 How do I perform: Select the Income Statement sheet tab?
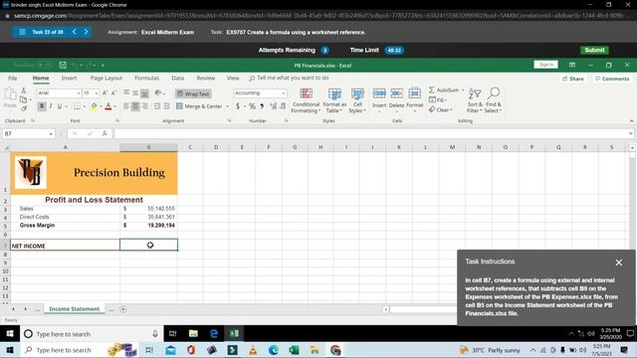(x=74, y=309)
